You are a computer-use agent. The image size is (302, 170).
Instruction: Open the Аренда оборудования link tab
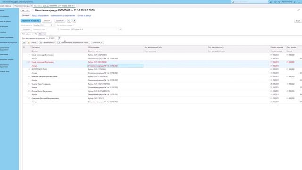(40, 16)
